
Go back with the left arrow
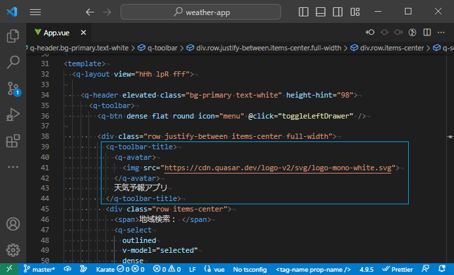90,12
